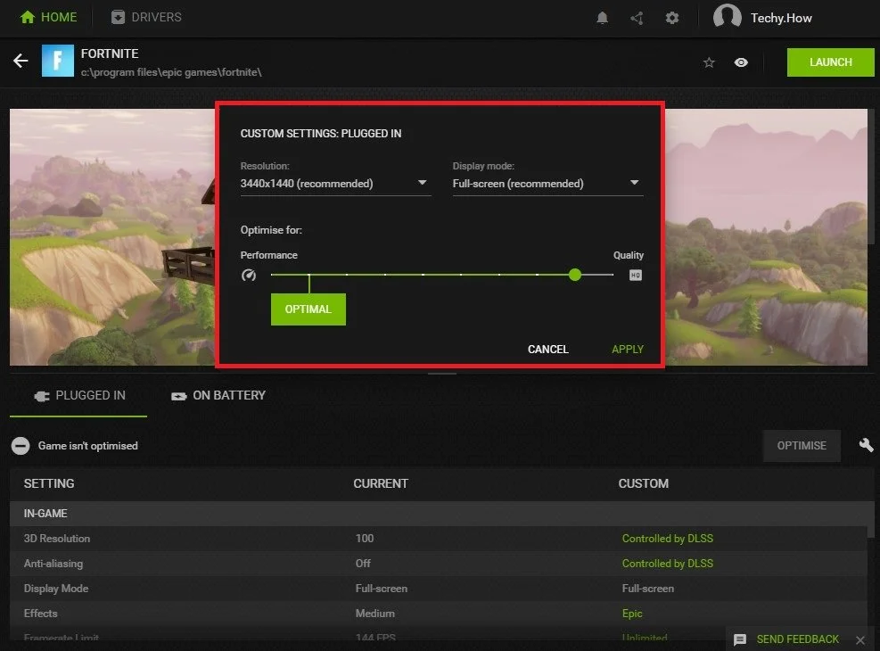
Task: Click the HQ quality icon
Action: click(x=636, y=275)
